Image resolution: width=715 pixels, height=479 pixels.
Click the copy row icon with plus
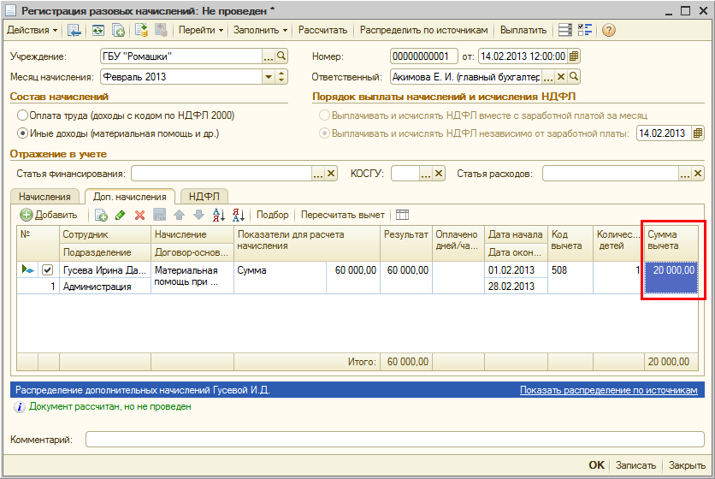[101, 215]
